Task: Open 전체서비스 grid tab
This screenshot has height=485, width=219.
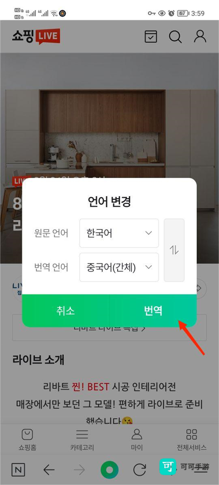Action: pos(192,440)
